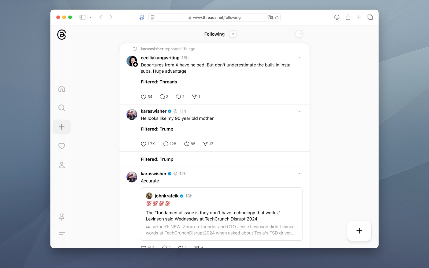
Task: Follow ceciliakangwriting via avatar plus badge
Action: [135, 64]
